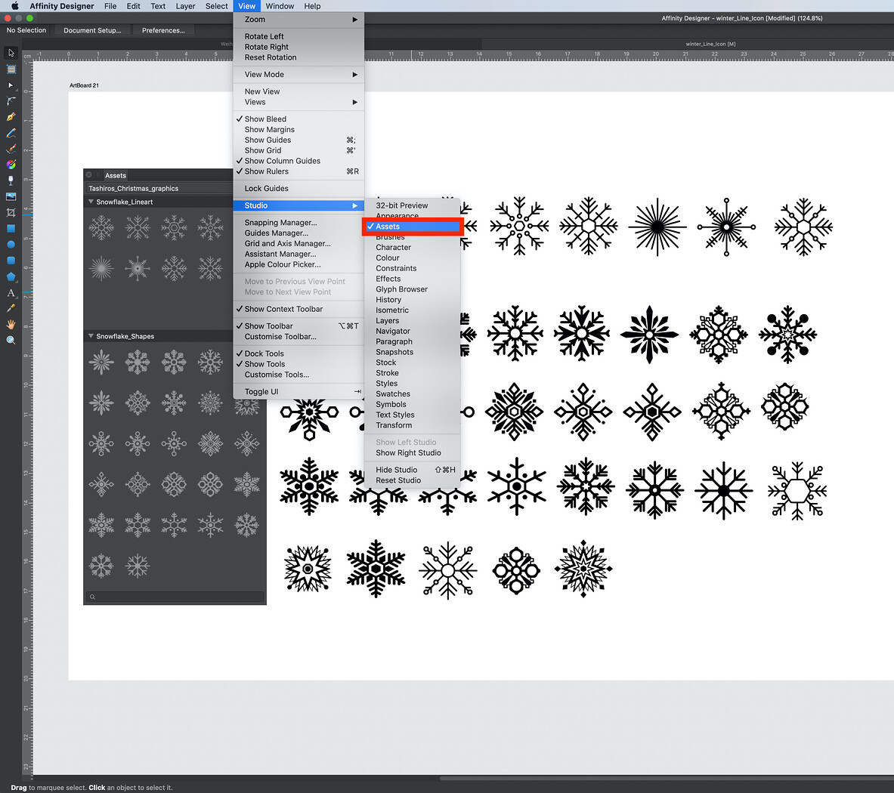Image resolution: width=894 pixels, height=793 pixels.
Task: Select the View hand tool
Action: (11, 324)
